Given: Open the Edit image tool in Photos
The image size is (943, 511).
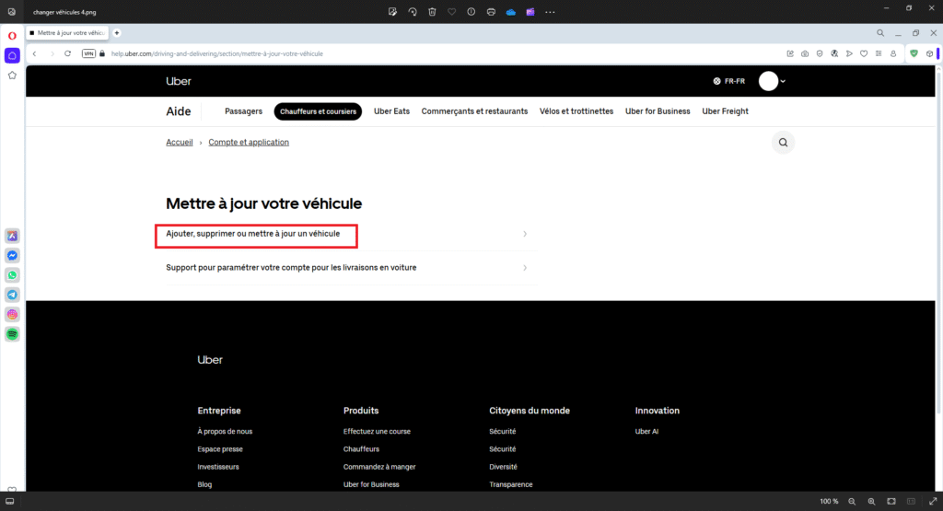Looking at the screenshot, I should click(x=392, y=12).
